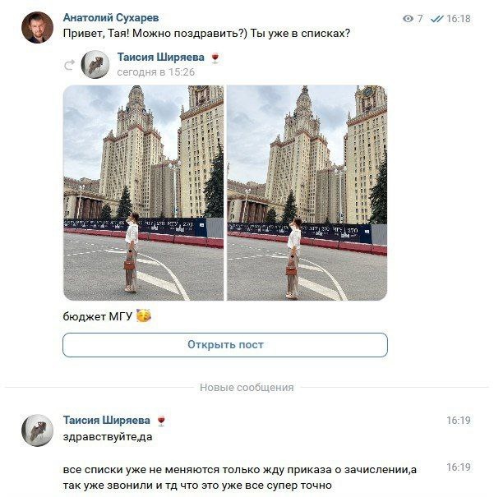Click the Анатолий Сухарев sender name
The width and height of the screenshot is (494, 497).
pyautogui.click(x=111, y=18)
